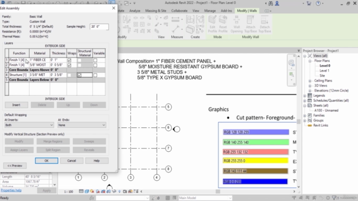Toggle Wraps checkbox for 5/8" MOIST layer

pos(69,65)
